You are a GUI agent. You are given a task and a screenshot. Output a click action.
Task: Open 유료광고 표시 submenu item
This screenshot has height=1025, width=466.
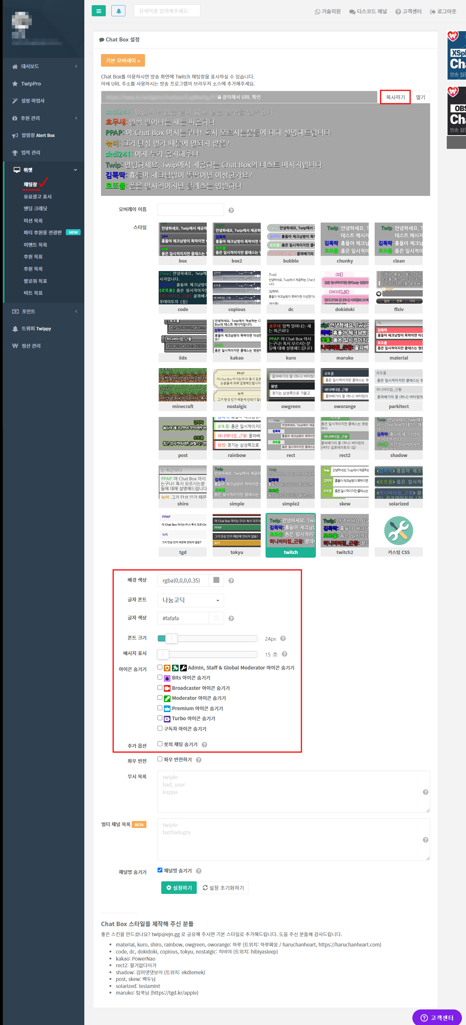[37, 197]
